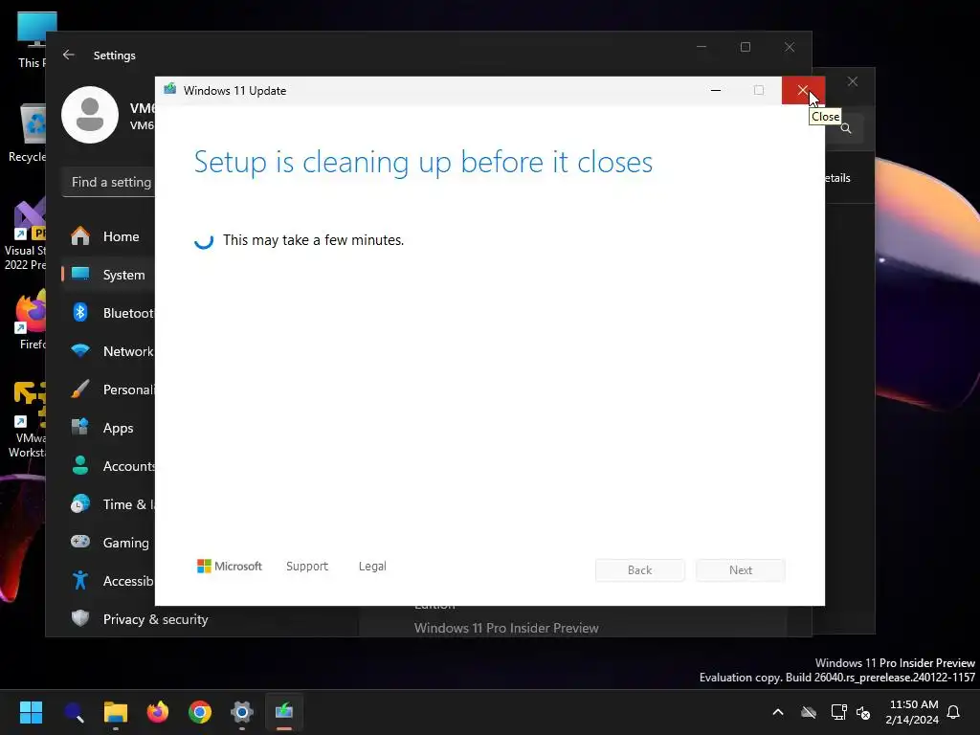The height and width of the screenshot is (735, 980).
Task: Open the clock showing 11:50 AM
Action: pyautogui.click(x=912, y=712)
